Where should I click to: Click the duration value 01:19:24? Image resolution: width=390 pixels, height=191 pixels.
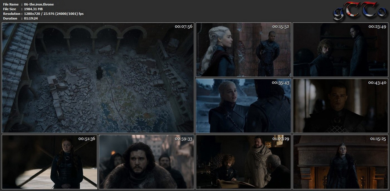pos(31,18)
